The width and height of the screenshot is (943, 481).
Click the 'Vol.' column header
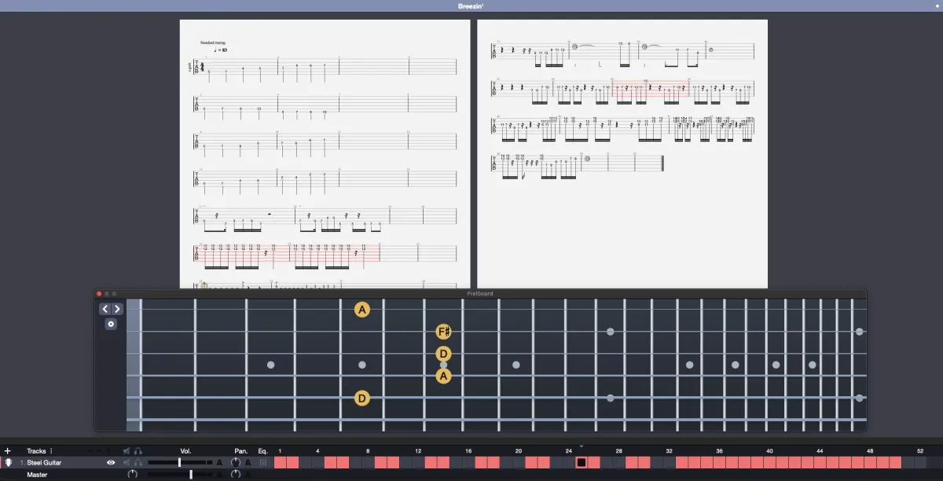pos(185,451)
